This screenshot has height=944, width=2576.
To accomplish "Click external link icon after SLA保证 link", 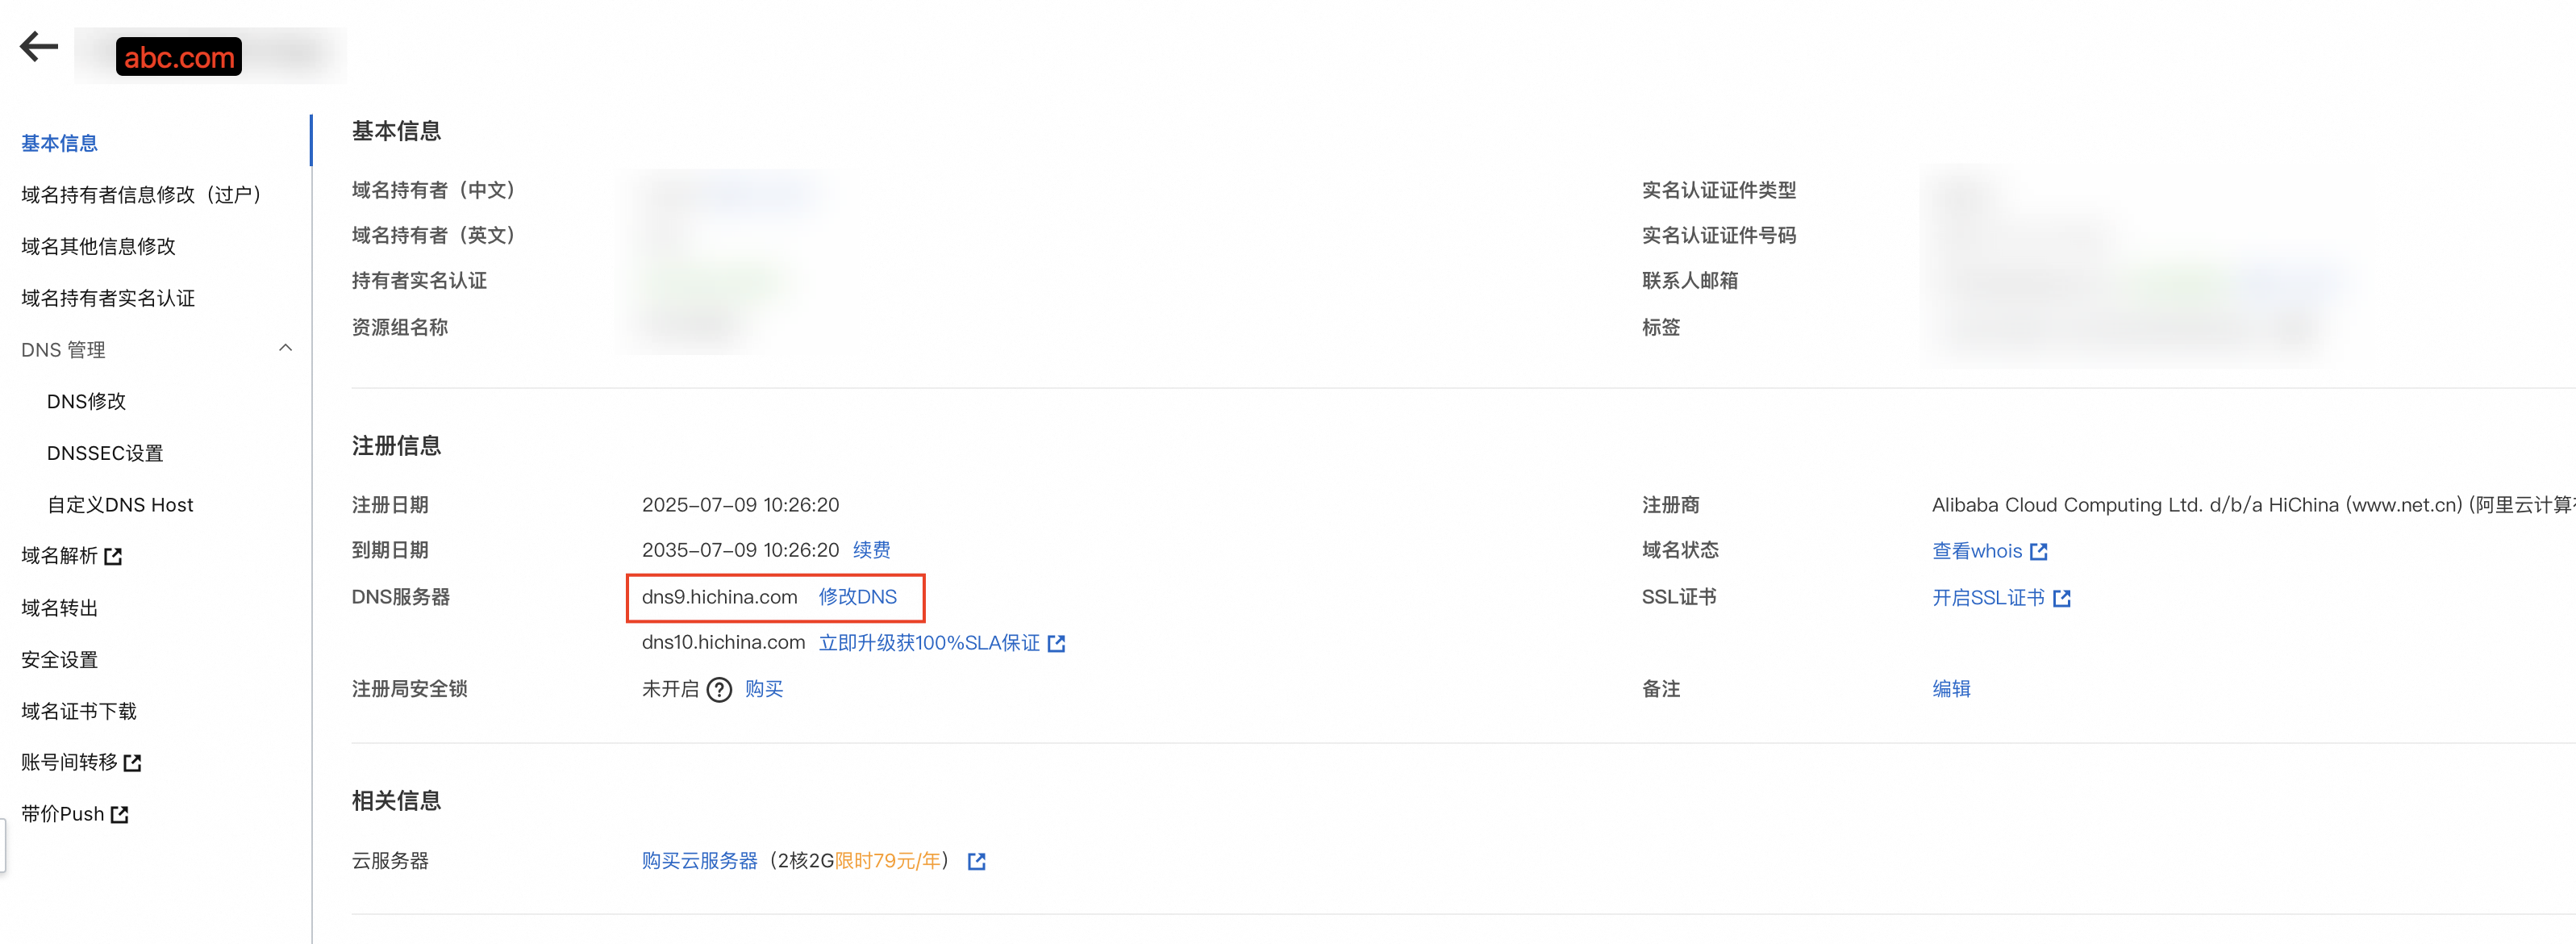I will [x=1056, y=643].
